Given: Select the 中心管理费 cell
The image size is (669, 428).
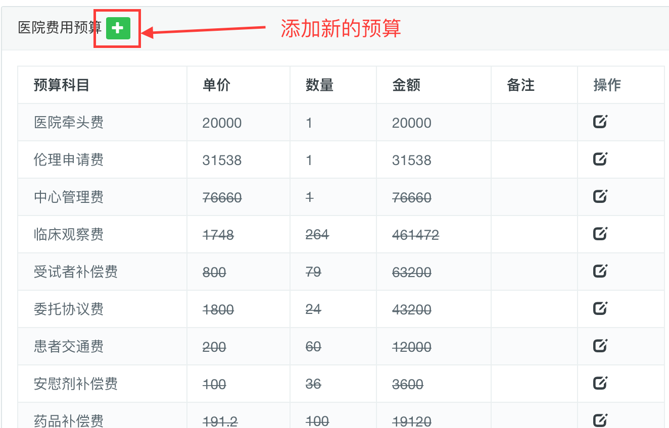Looking at the screenshot, I should click(x=103, y=197).
